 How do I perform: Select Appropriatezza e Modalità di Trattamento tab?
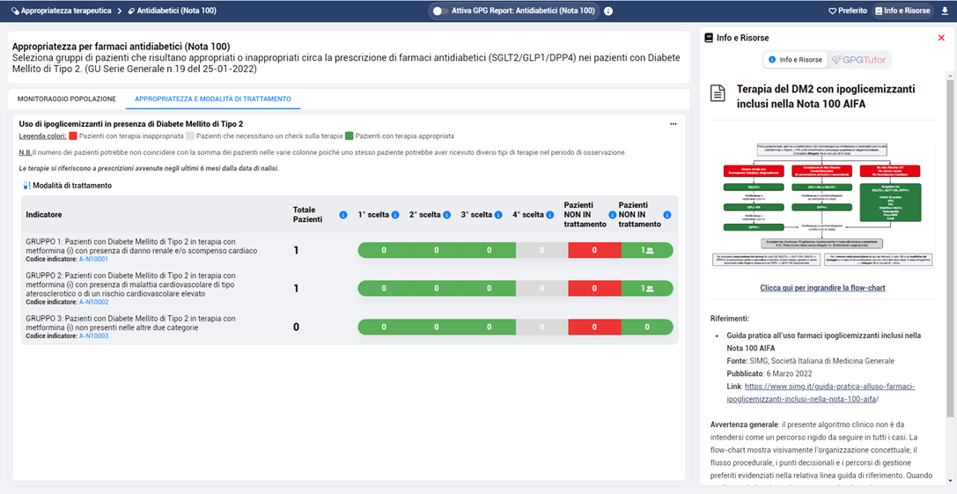pyautogui.click(x=212, y=99)
